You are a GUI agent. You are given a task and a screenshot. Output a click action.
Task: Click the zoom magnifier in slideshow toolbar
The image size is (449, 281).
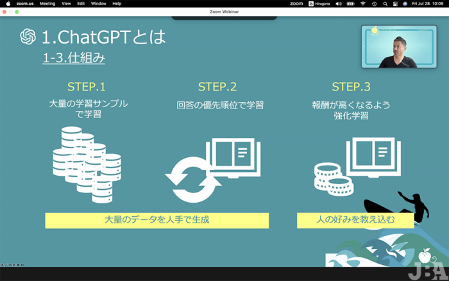pos(14,265)
